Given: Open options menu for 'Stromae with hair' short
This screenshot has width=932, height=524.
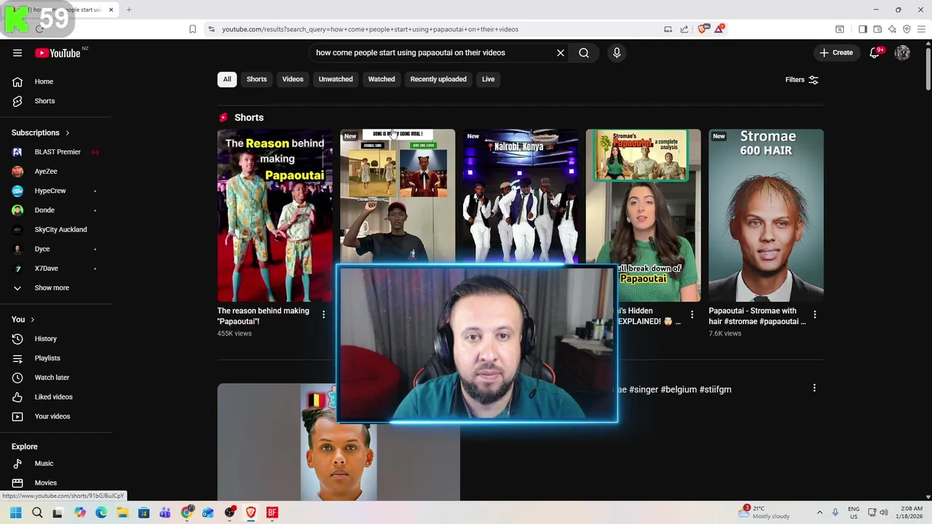Looking at the screenshot, I should coord(815,314).
